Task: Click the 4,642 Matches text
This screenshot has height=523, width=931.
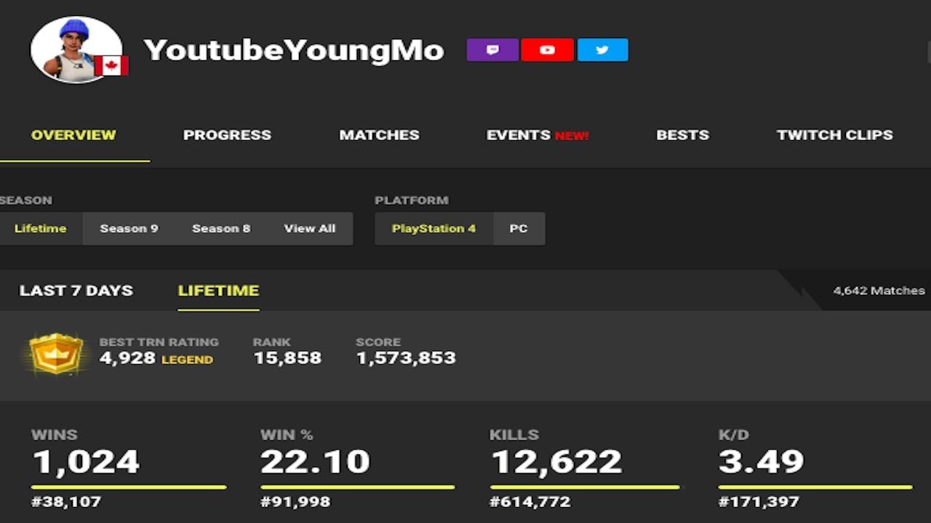Action: pyautogui.click(x=879, y=291)
